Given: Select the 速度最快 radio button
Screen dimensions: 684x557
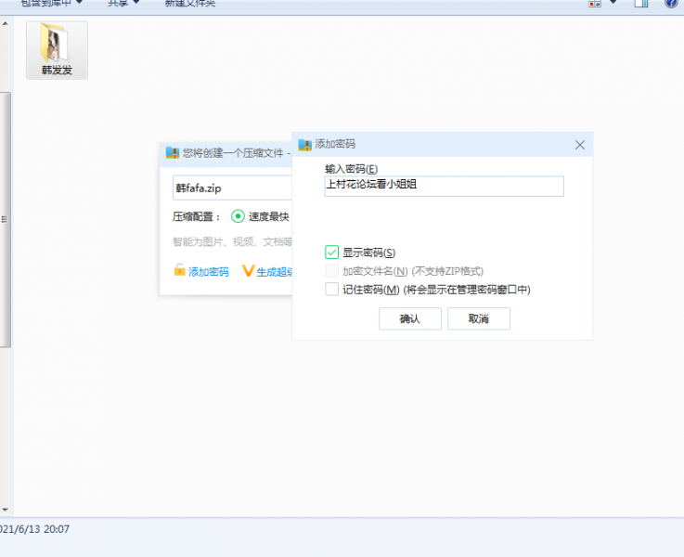Looking at the screenshot, I should pos(238,216).
